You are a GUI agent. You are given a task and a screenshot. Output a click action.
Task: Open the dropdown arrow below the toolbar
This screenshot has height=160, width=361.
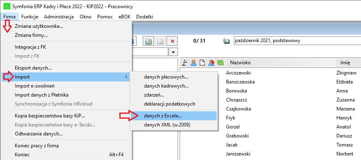point(173,52)
